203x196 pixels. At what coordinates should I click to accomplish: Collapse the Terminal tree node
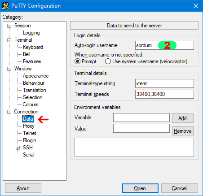[9, 40]
